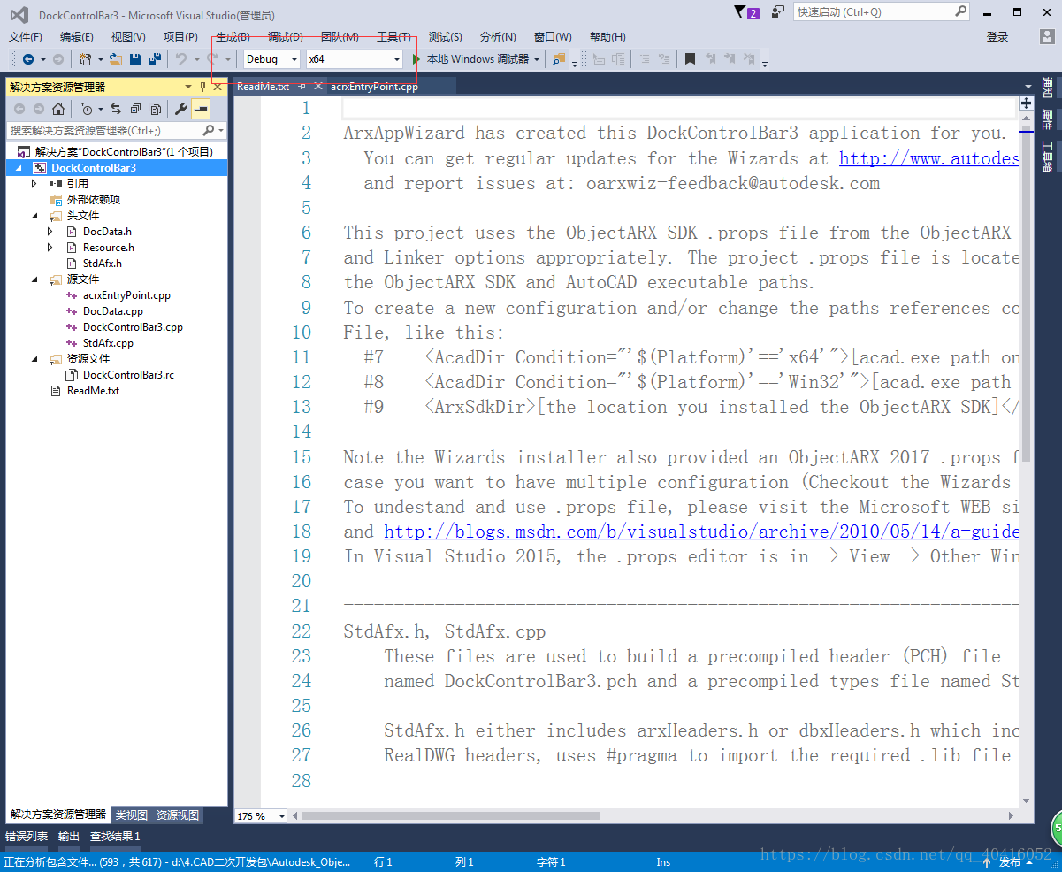Click the New Project toolbar icon
The width and height of the screenshot is (1062, 872).
[86, 59]
